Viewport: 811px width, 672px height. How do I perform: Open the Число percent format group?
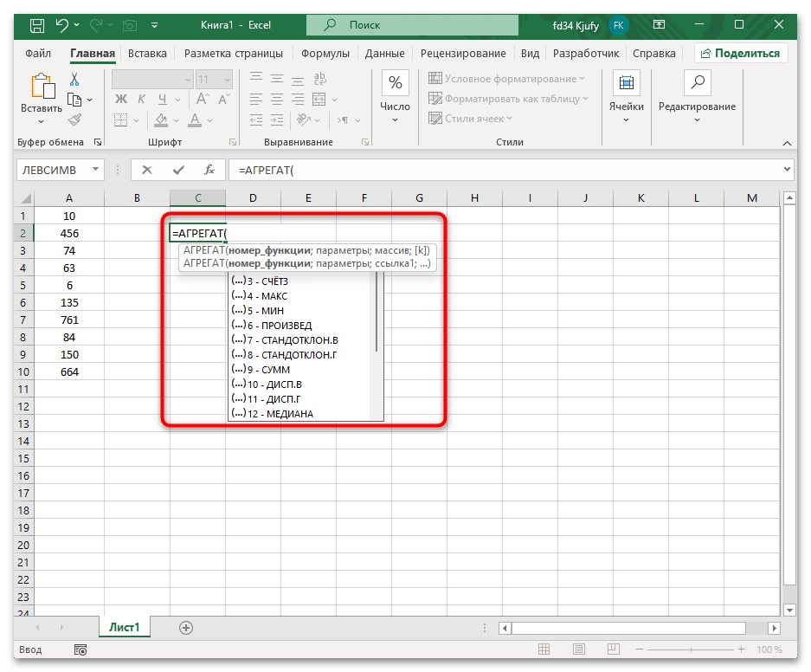click(396, 96)
